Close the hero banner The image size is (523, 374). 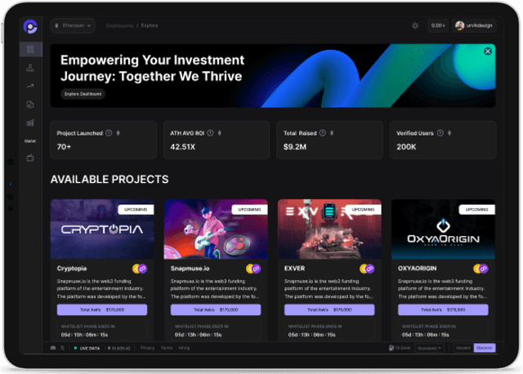[x=488, y=51]
